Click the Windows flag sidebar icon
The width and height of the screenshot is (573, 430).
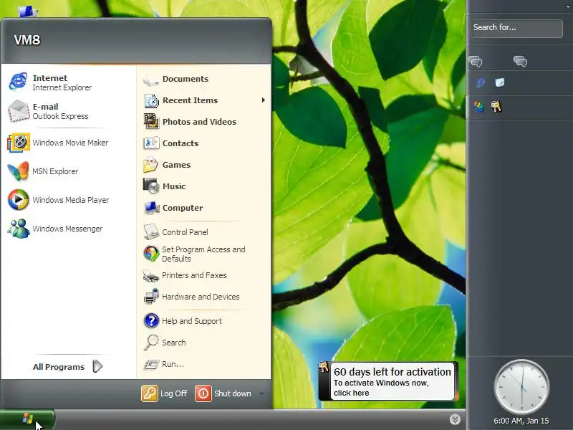[478, 107]
